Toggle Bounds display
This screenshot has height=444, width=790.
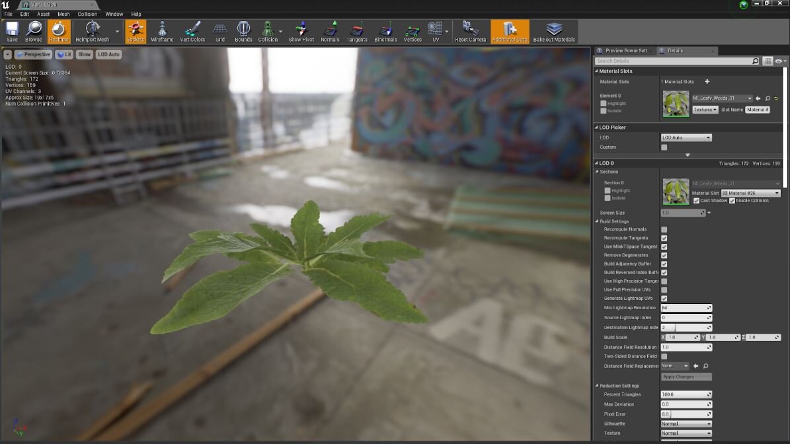click(x=243, y=30)
